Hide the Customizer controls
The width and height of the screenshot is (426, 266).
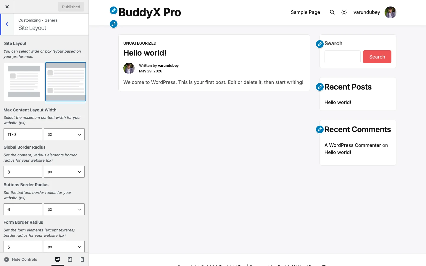pos(20,259)
